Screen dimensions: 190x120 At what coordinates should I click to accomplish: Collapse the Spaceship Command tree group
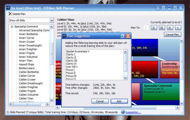[x=12, y=27]
